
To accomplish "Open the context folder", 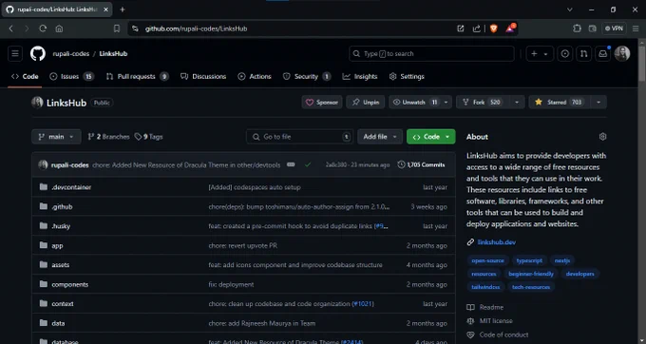I will click(62, 304).
